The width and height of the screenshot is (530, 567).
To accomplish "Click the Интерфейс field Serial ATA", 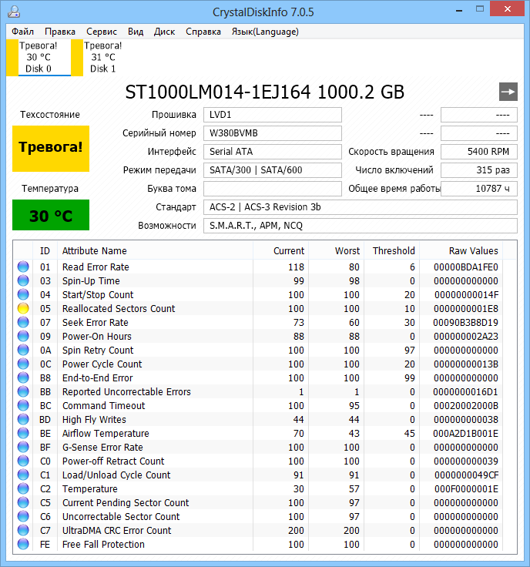I will [x=272, y=152].
